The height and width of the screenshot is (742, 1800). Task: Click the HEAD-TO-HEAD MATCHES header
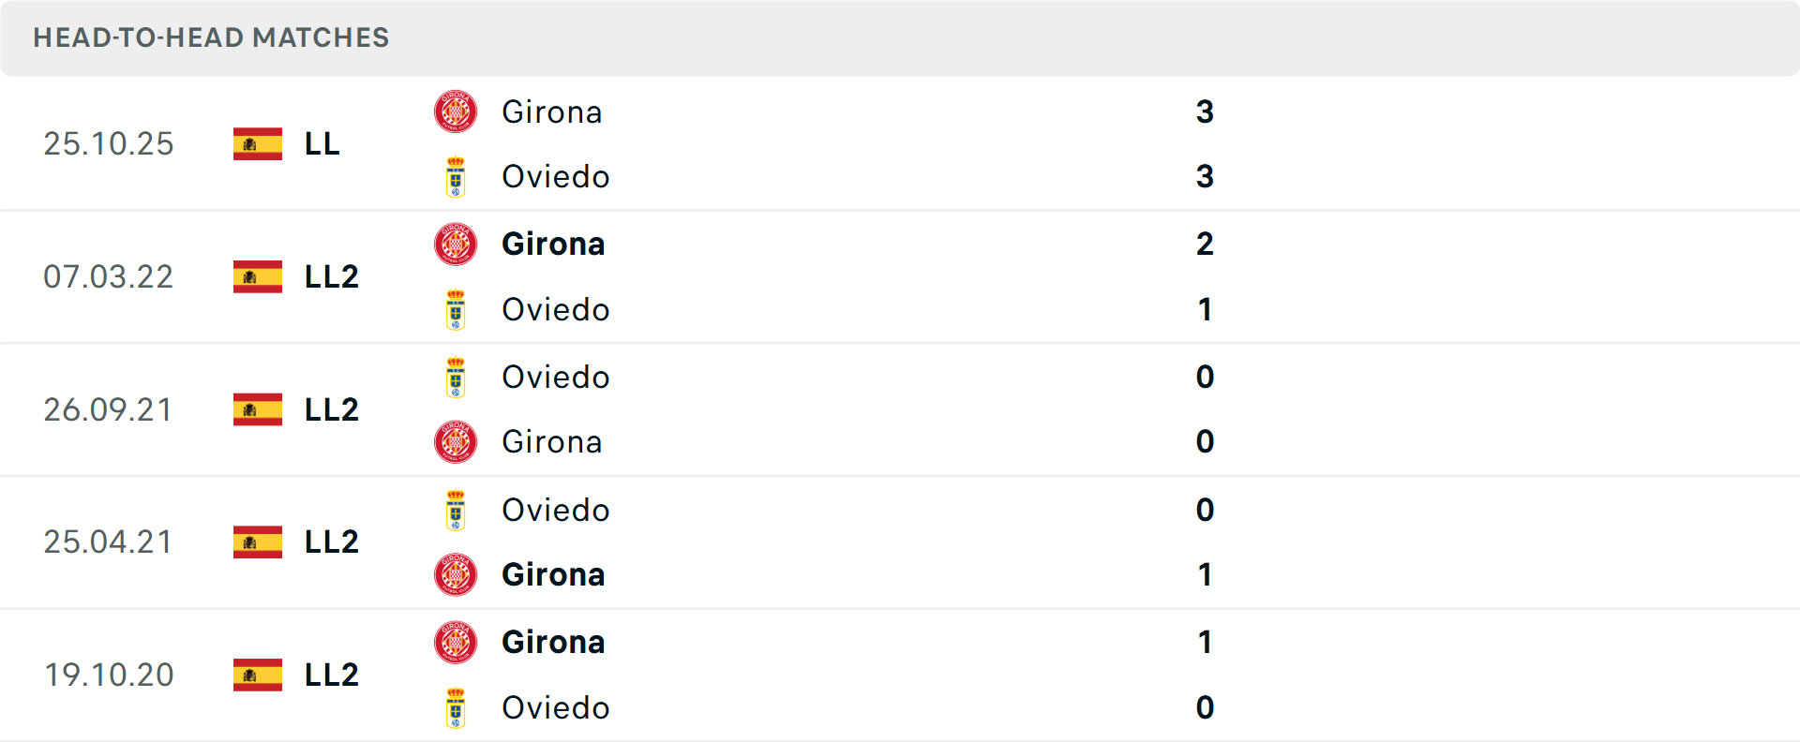pyautogui.click(x=211, y=38)
